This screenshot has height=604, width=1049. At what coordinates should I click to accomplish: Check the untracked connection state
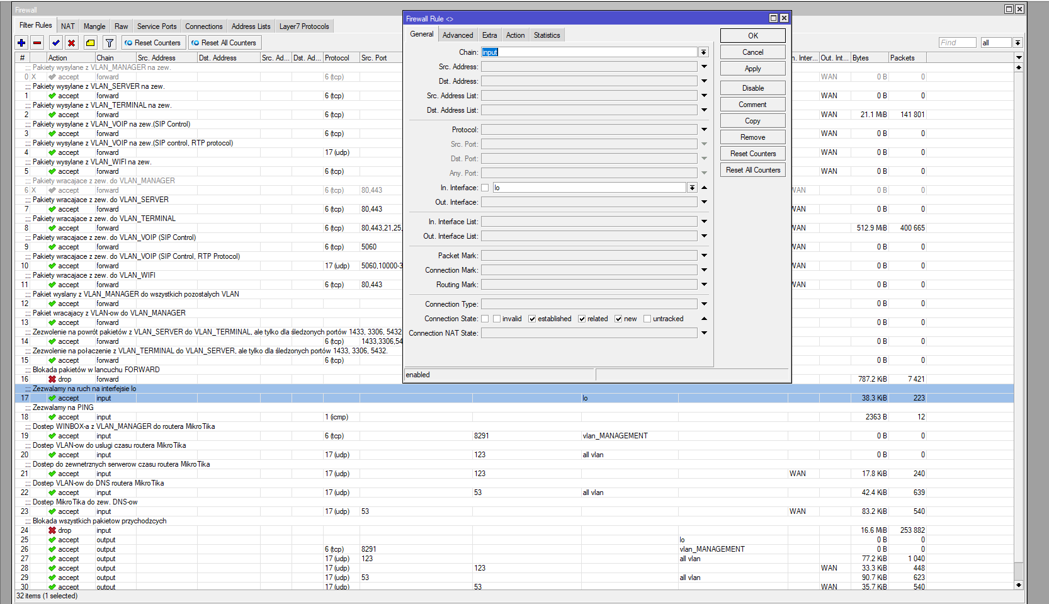click(647, 319)
